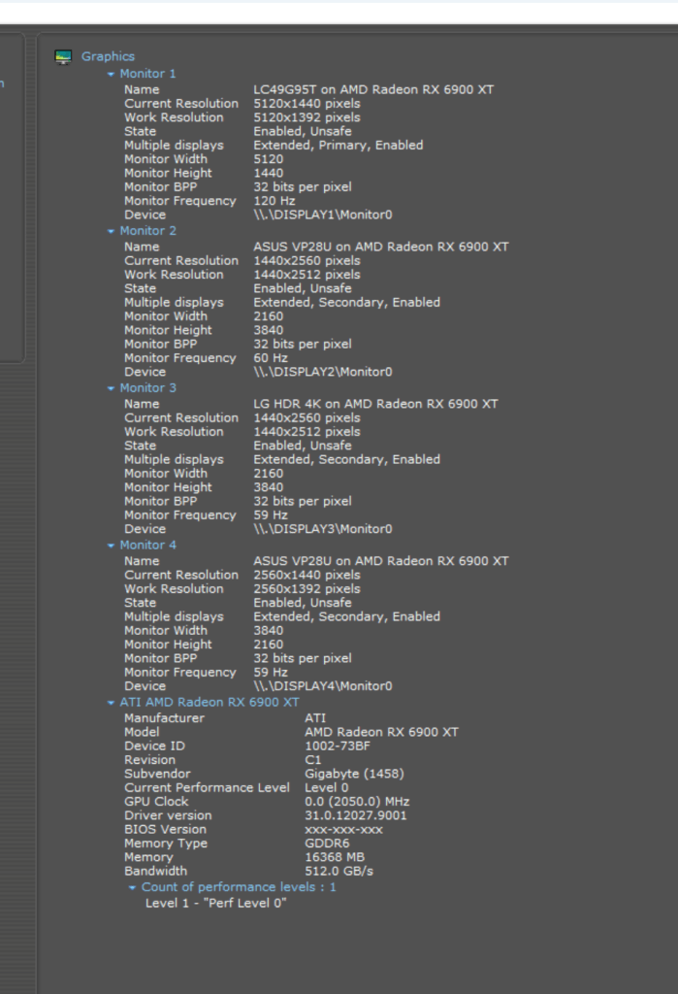Image resolution: width=678 pixels, height=994 pixels.
Task: Click the Graphics monitor icon
Action: pos(63,57)
